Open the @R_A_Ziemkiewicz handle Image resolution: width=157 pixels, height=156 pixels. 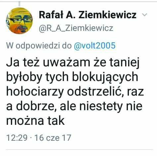76,28
